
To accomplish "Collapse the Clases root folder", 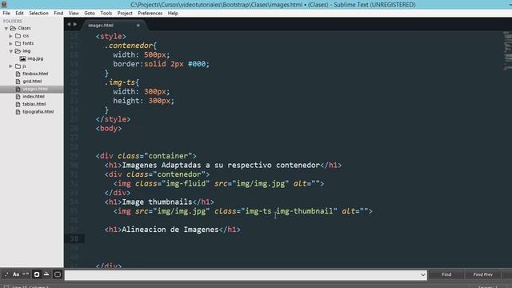I will point(6,29).
